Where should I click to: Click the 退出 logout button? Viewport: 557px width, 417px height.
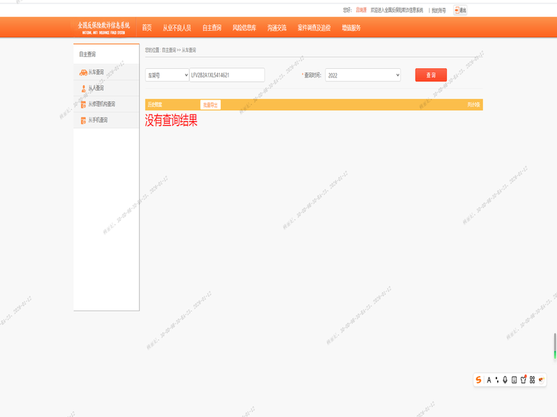click(460, 10)
